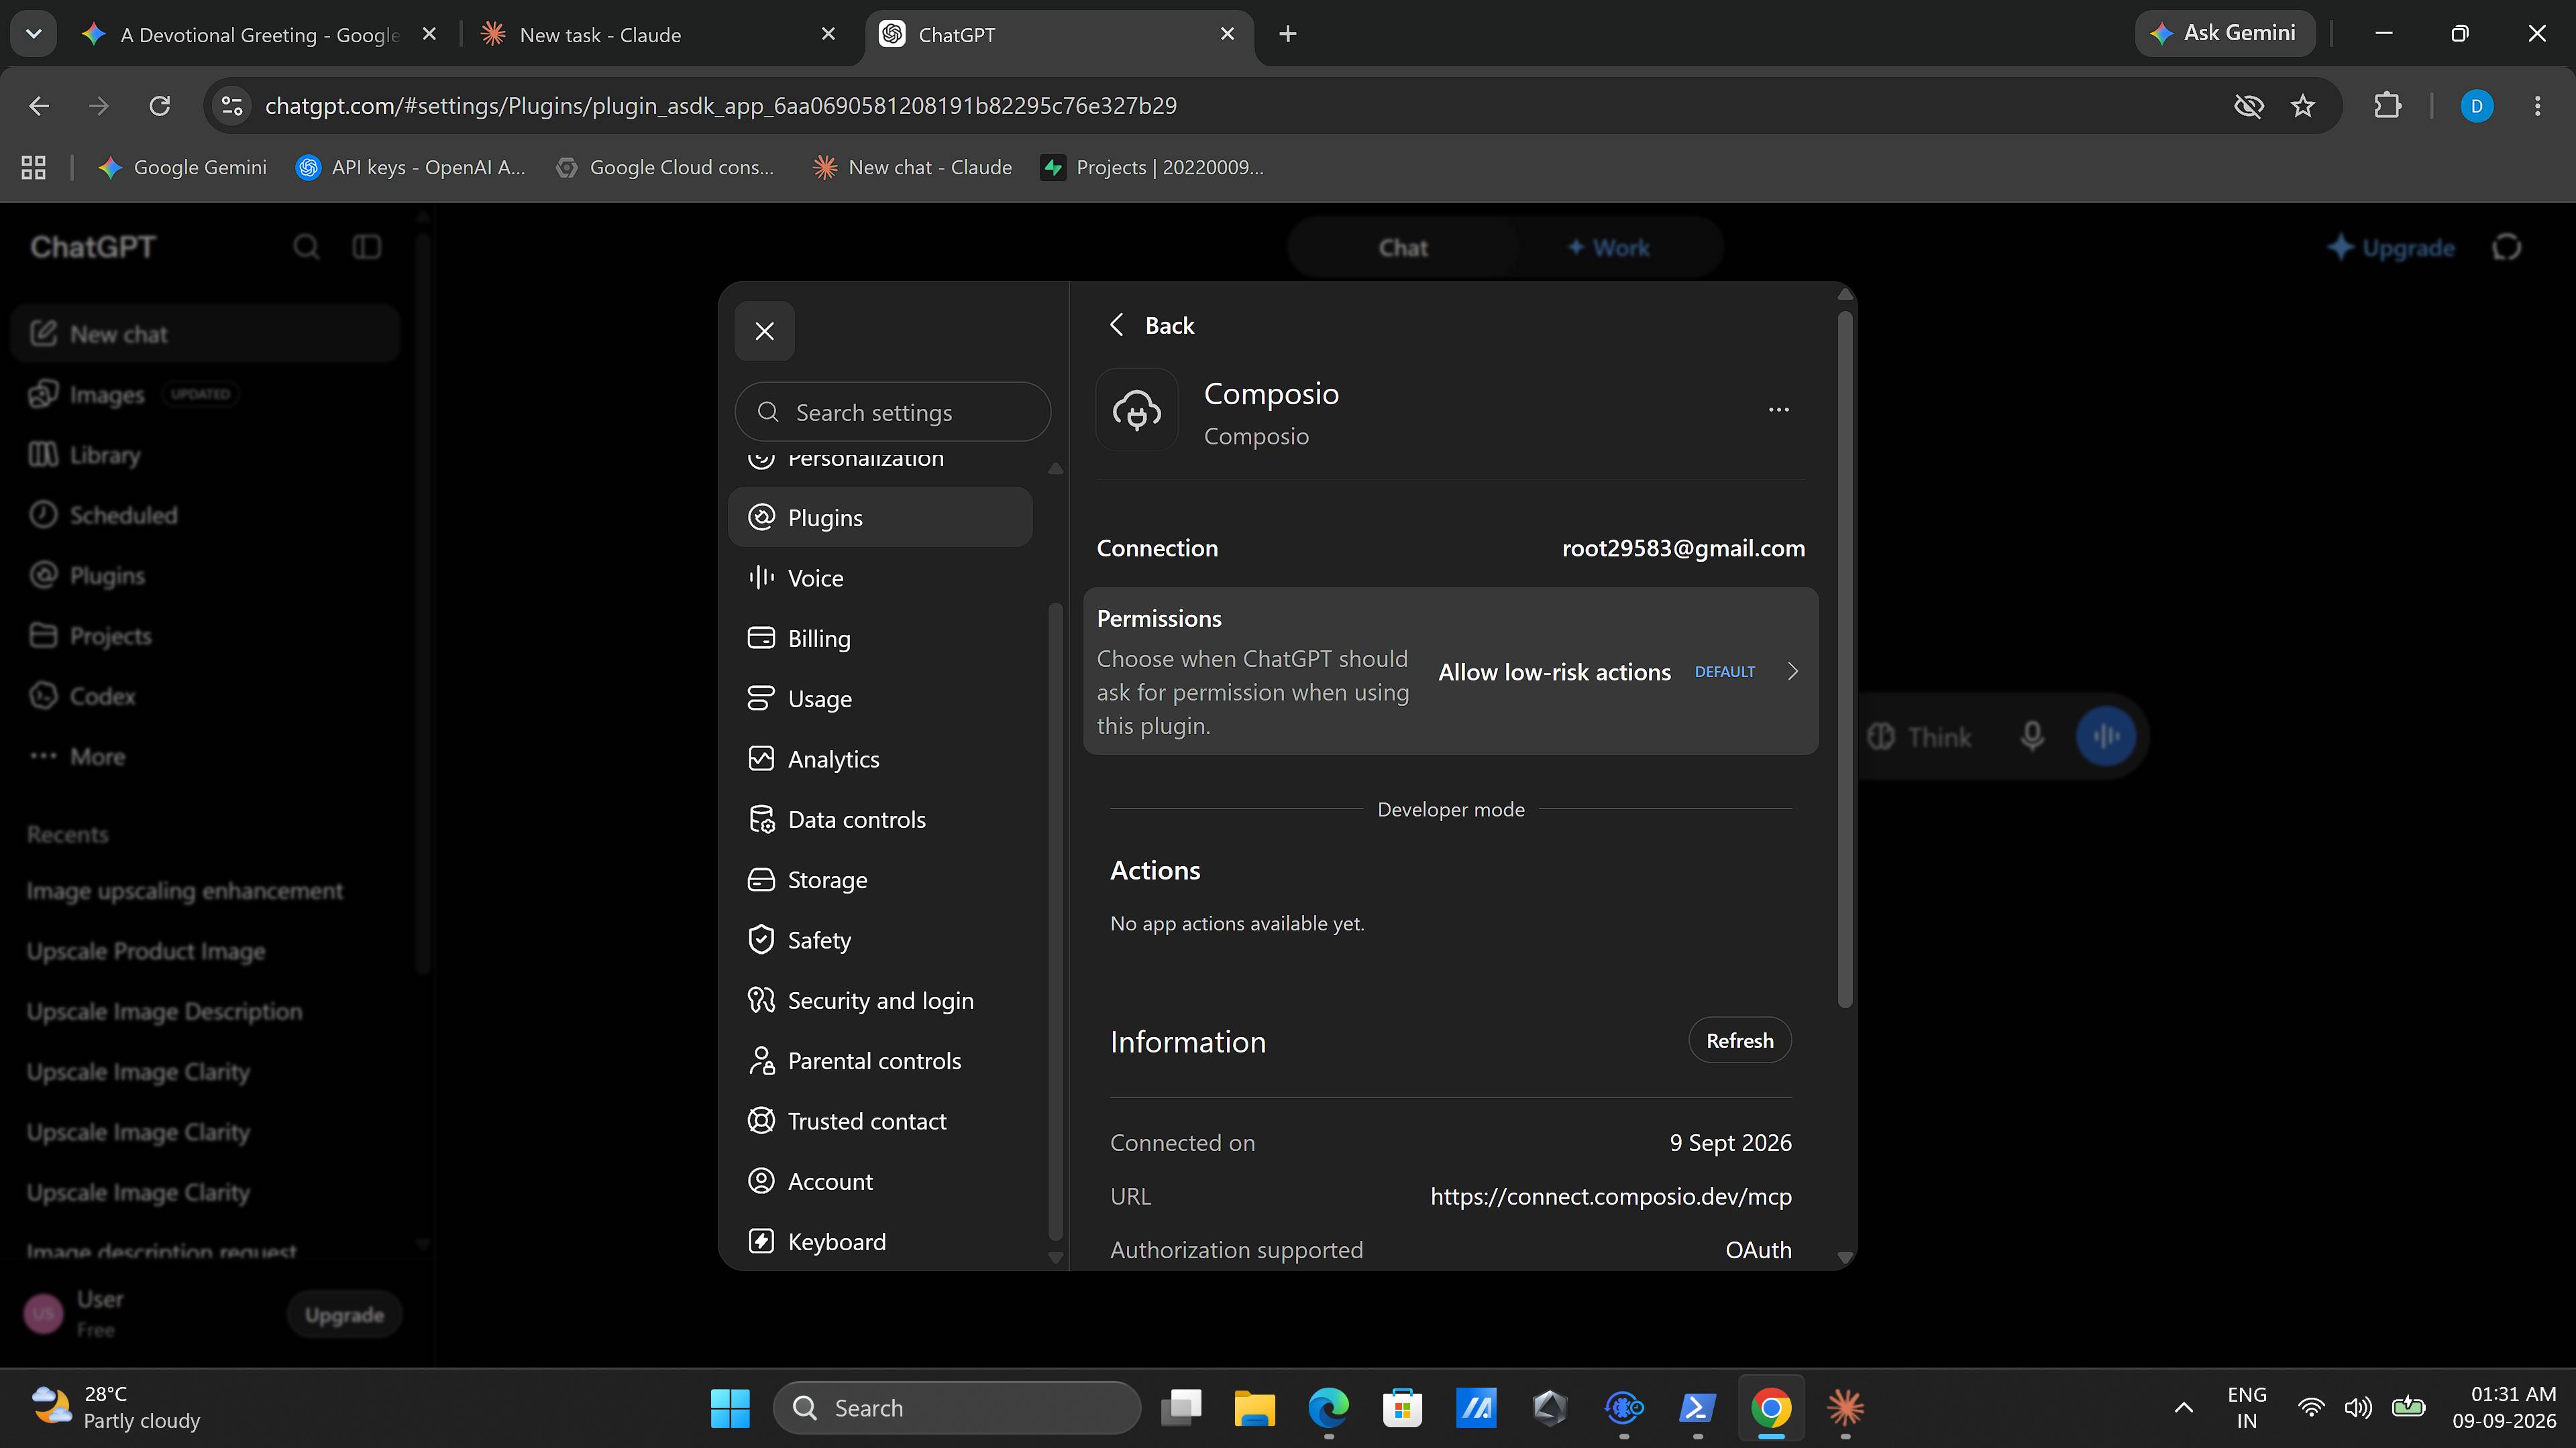Open Trusted contact settings
This screenshot has width=2576, height=1448.
880,1122
